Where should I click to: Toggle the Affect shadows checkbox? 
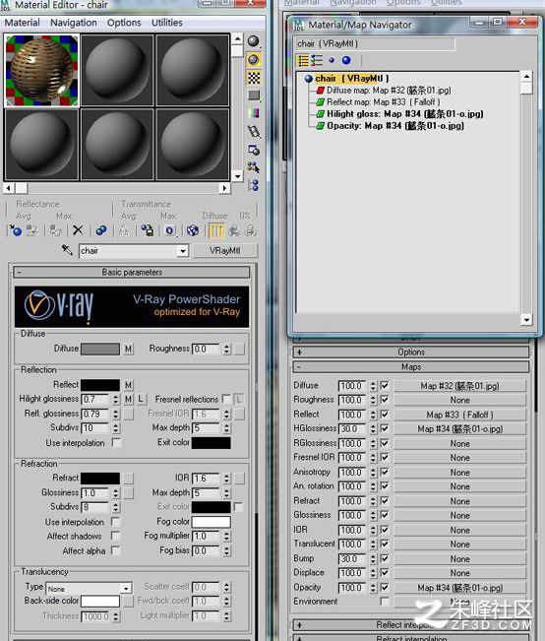[116, 536]
